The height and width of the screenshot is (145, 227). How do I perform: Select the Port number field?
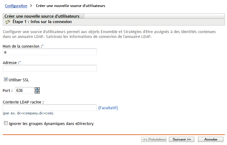25,90
